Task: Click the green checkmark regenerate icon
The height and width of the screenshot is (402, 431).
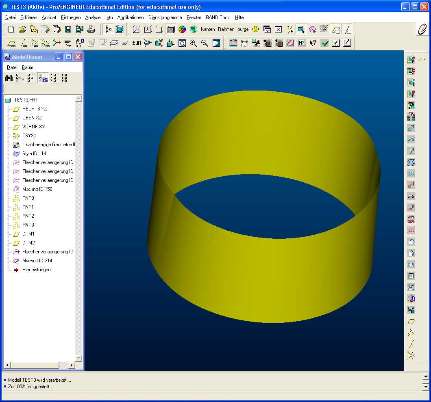Action: tap(324, 43)
